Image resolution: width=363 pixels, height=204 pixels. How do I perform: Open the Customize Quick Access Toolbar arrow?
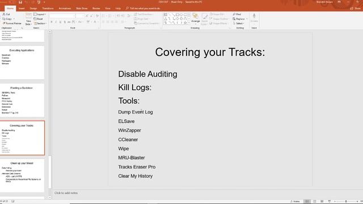coord(44,2)
